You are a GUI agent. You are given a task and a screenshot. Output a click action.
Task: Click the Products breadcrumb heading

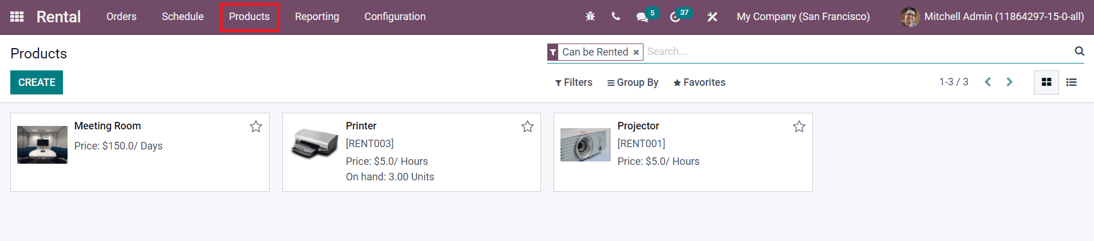(x=39, y=53)
